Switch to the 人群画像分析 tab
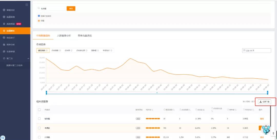The height and width of the screenshot is (140, 277). 64,36
